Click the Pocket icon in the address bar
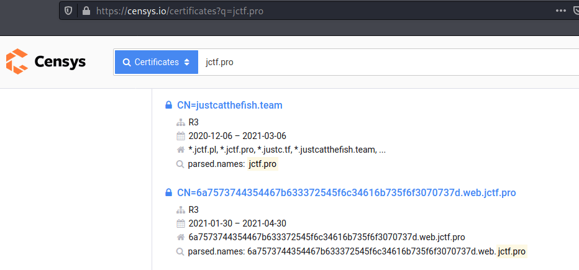This screenshot has height=270, width=579. coord(577,11)
